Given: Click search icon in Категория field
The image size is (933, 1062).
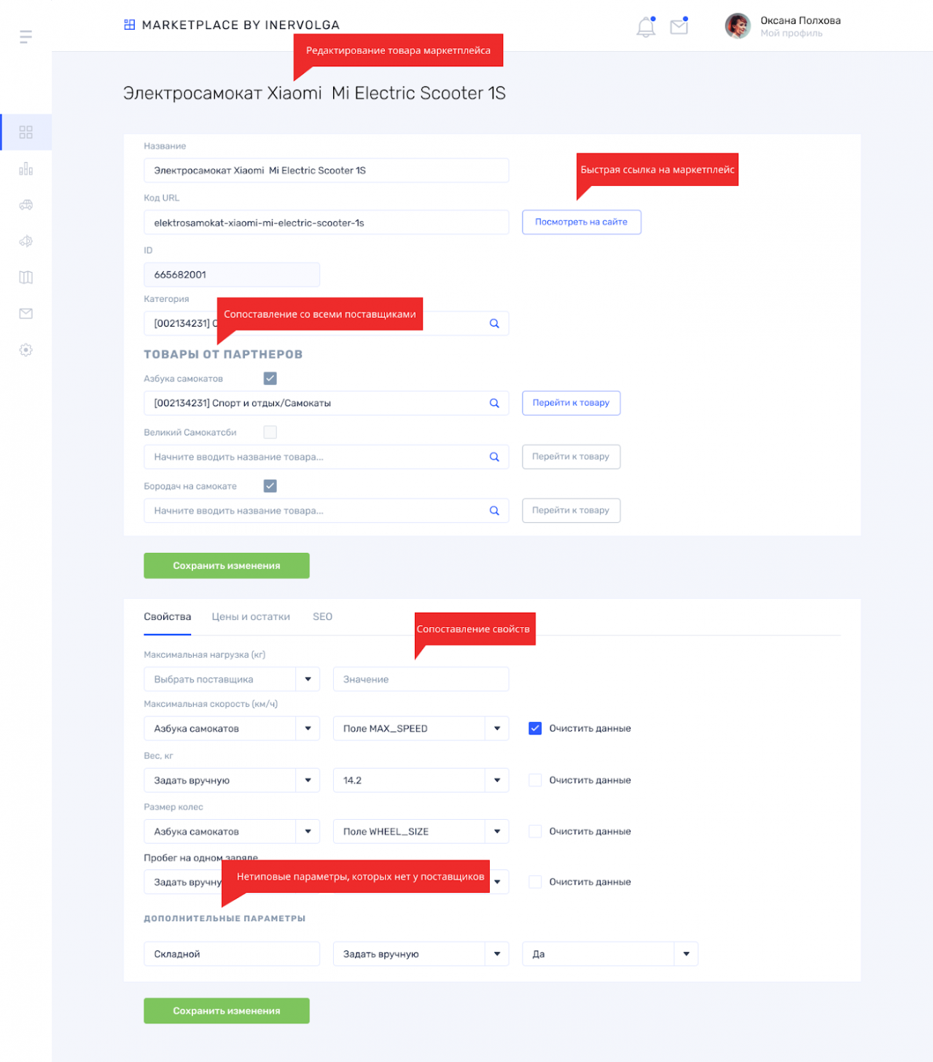Looking at the screenshot, I should pos(494,323).
